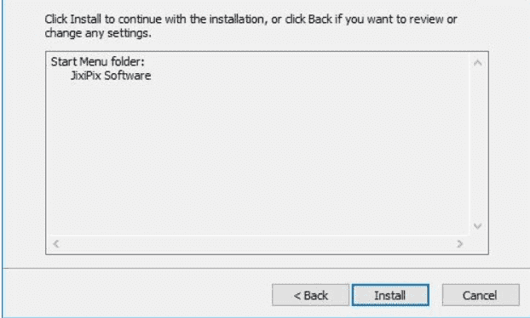Screen dimensions: 530x318
Task: Click the summary box up scroll arrow
Action: [x=478, y=63]
